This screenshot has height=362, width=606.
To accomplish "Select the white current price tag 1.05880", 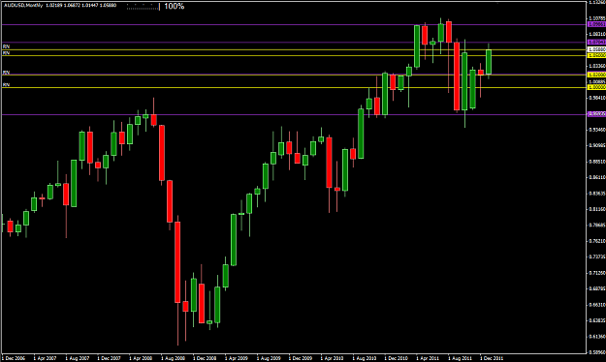I will 596,49.
